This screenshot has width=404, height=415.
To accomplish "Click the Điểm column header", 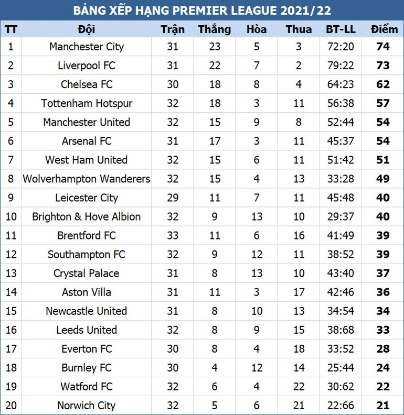I will 383,29.
